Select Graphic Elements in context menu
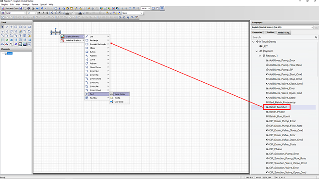This screenshot has width=319, height=179. coord(73,37)
